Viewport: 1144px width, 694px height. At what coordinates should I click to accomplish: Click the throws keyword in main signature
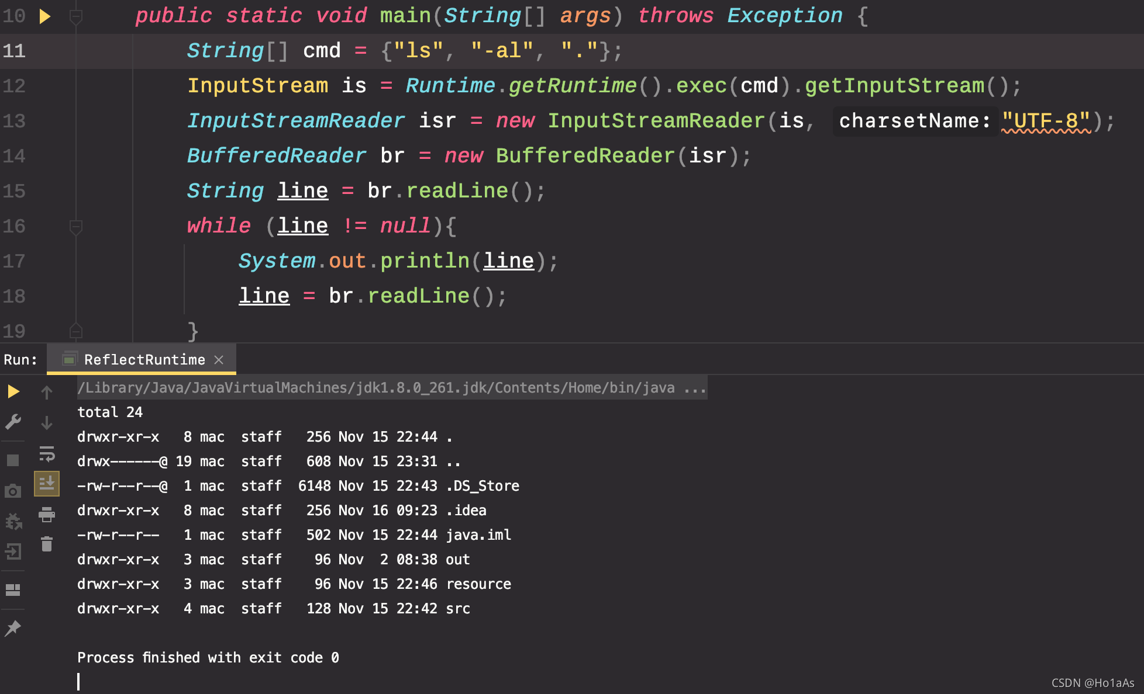(676, 16)
